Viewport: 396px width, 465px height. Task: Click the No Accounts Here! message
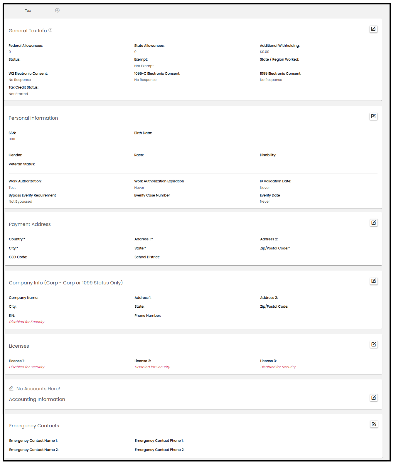[x=38, y=389]
